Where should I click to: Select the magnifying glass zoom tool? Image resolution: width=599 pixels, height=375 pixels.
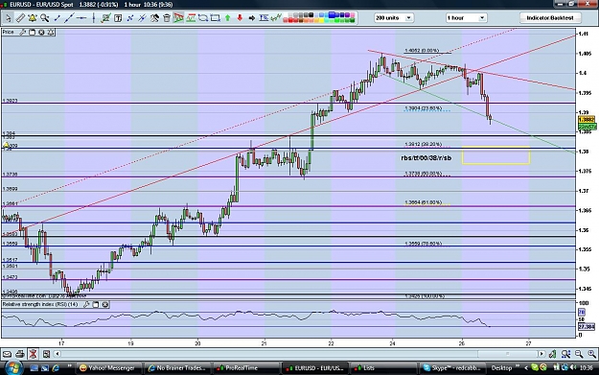tap(45, 17)
